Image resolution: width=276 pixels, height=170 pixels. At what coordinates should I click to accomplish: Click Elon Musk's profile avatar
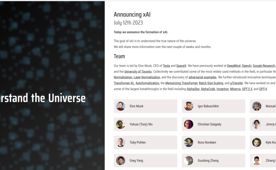tap(120, 106)
